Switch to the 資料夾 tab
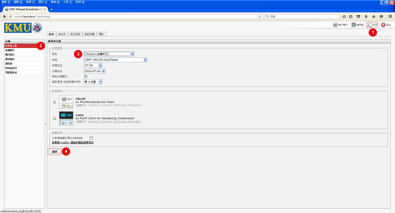 (x=62, y=34)
